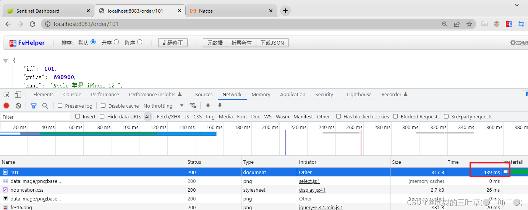This screenshot has height=210, width=528.
Task: Reload the current page
Action: [x=33, y=24]
